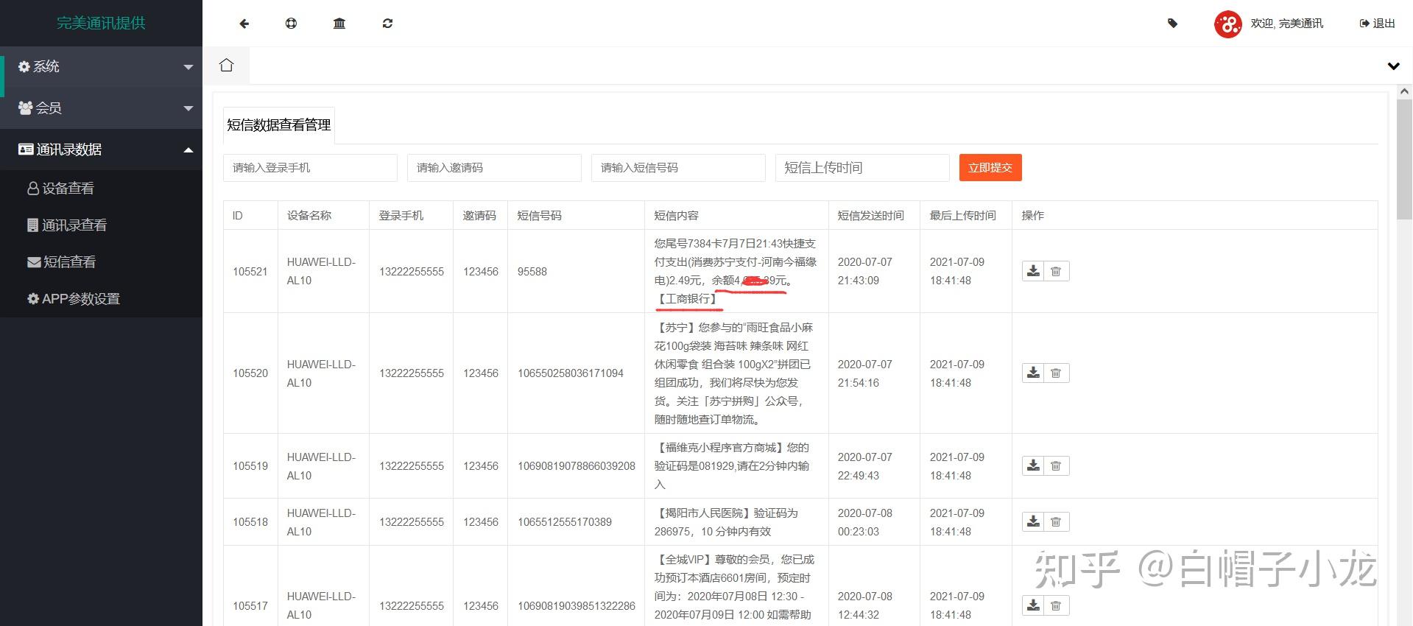Click the send time 2020-07-08 00:23:03
This screenshot has width=1413, height=626.
tap(865, 522)
